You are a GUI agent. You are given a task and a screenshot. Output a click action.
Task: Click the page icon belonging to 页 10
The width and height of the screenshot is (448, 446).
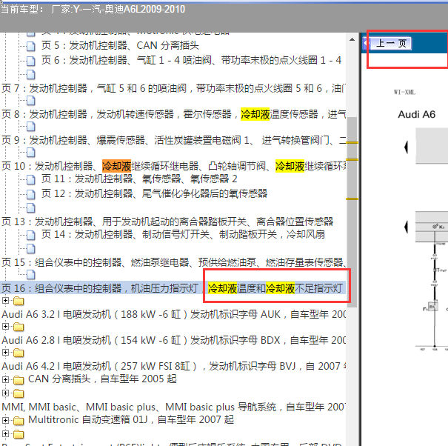pyautogui.click(x=30, y=153)
